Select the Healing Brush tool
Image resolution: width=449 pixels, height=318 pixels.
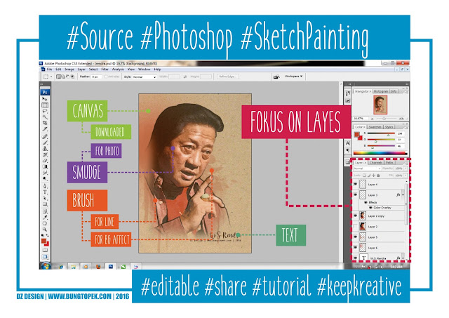(45, 136)
